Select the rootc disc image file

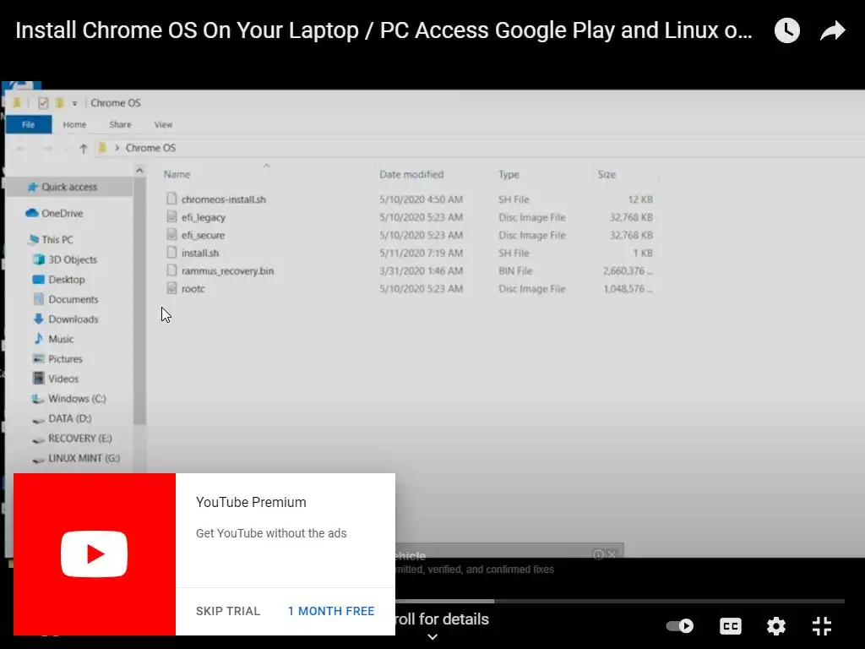pyautogui.click(x=193, y=289)
